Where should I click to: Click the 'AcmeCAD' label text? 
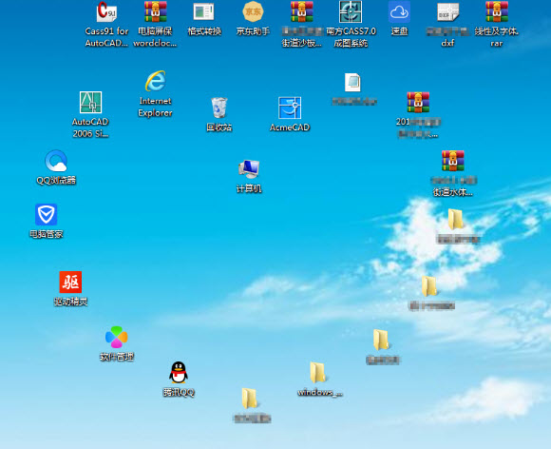(x=290, y=127)
